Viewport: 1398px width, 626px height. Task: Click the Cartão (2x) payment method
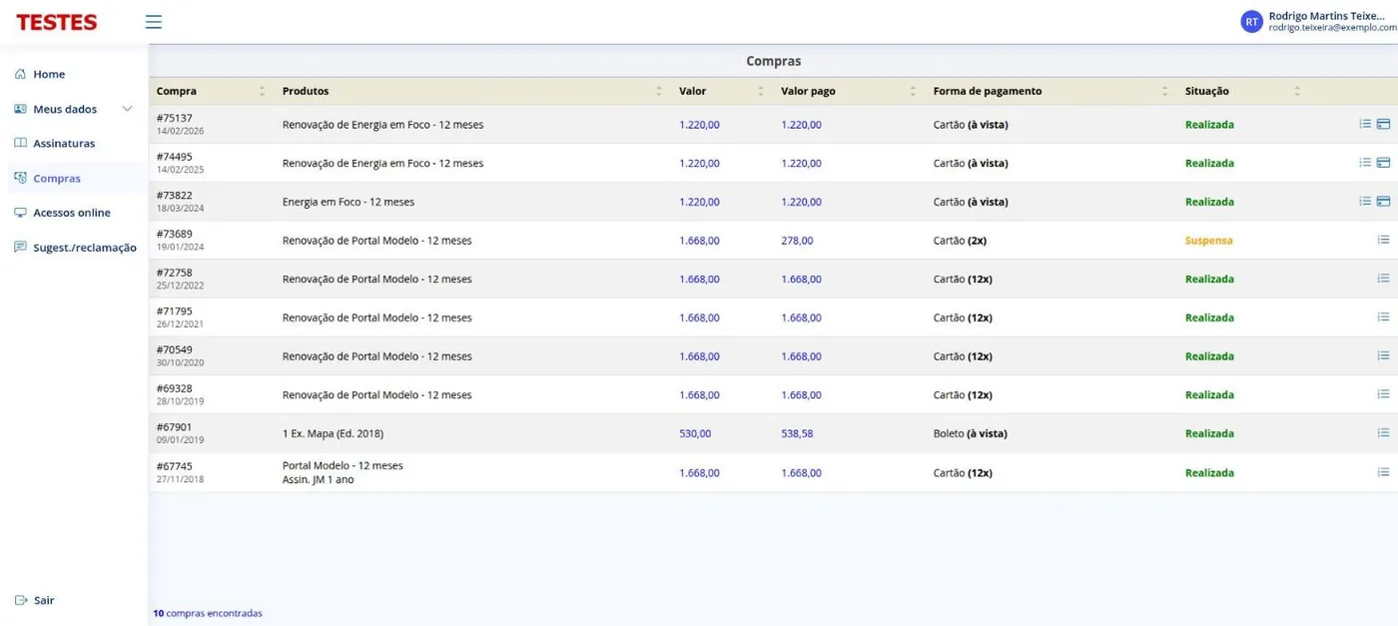[x=960, y=241]
